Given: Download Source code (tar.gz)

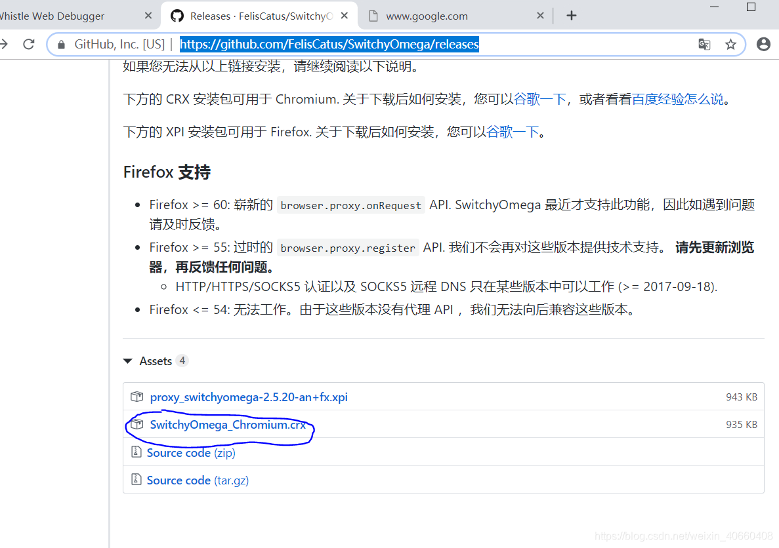Looking at the screenshot, I should point(198,480).
